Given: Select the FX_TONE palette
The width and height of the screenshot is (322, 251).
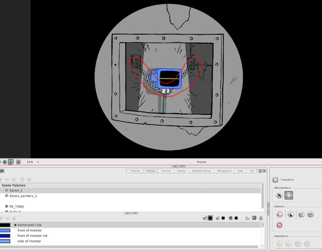Looking at the screenshot, I should tap(130, 206).
